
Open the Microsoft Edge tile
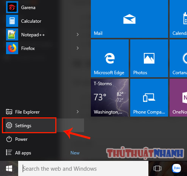coord(110,58)
